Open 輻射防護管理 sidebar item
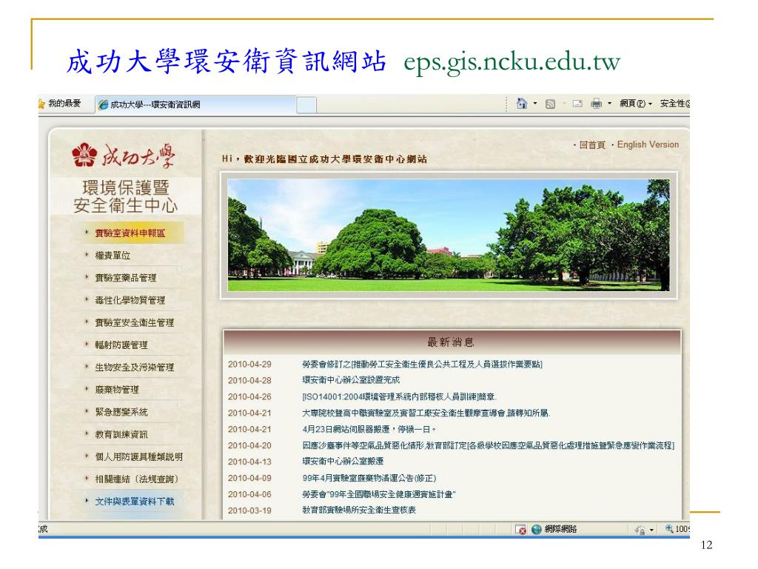Screen dimensions: 758x569 [x=121, y=345]
